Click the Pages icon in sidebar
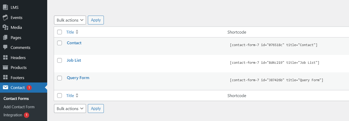349x121 pixels. click(x=5, y=37)
